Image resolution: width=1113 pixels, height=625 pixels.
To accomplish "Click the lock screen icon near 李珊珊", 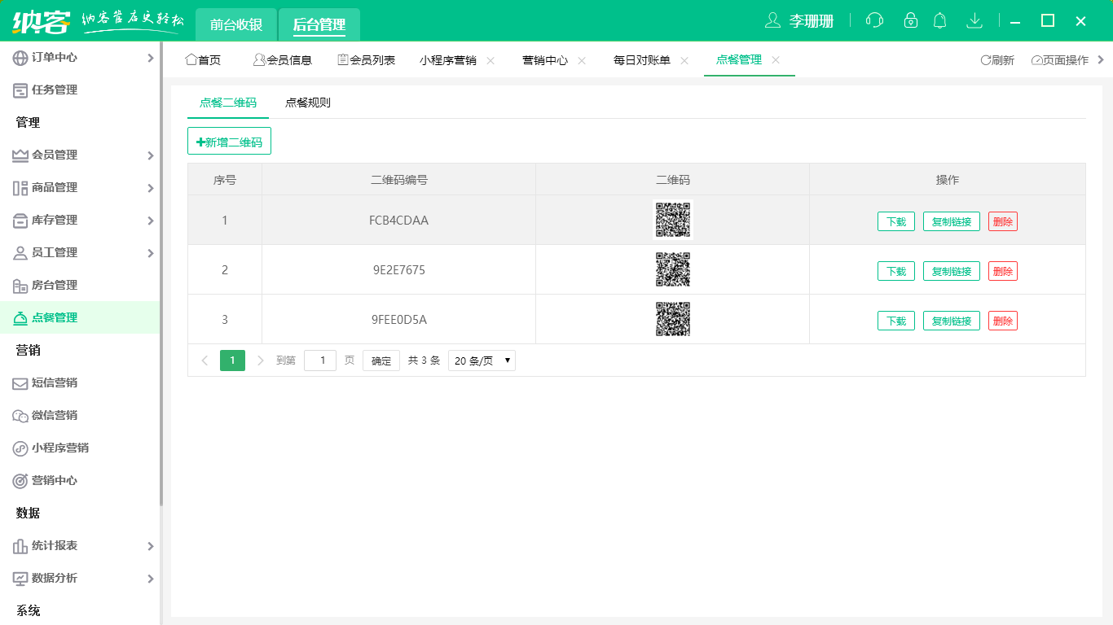I will click(x=910, y=20).
